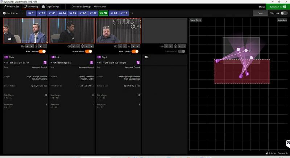Screen dimensions: 290x158
Task: Open the Edit Role Set tab
Action: [11, 7]
